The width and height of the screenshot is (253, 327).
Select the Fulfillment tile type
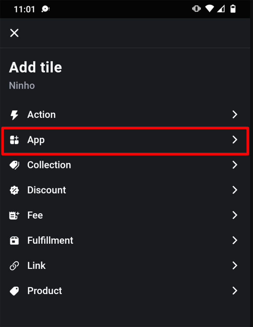(125, 240)
